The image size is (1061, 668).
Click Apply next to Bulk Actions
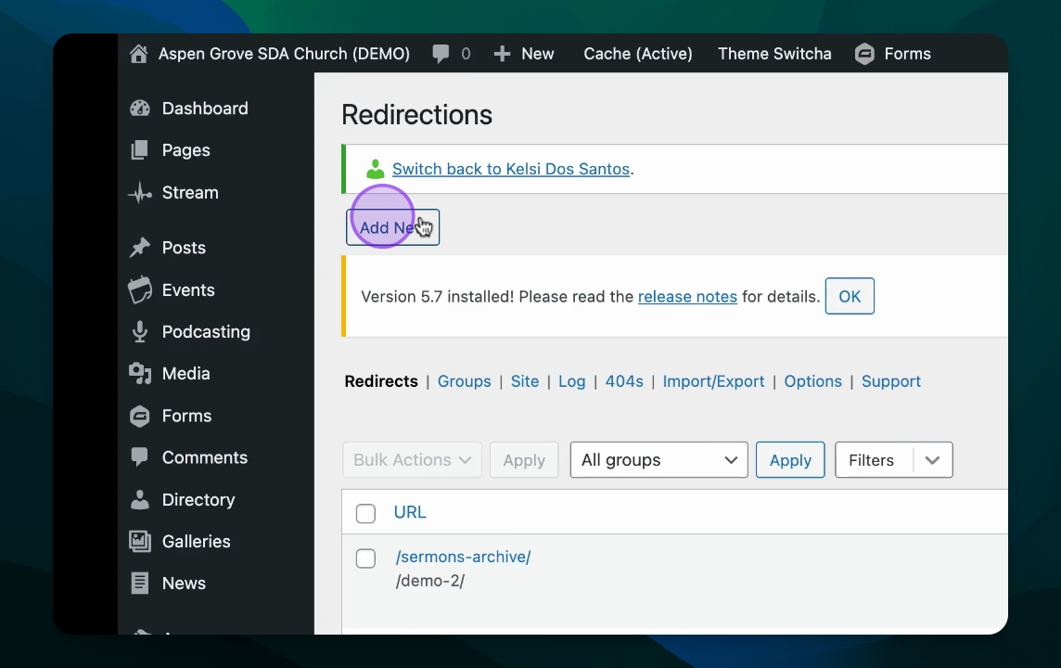tap(524, 459)
